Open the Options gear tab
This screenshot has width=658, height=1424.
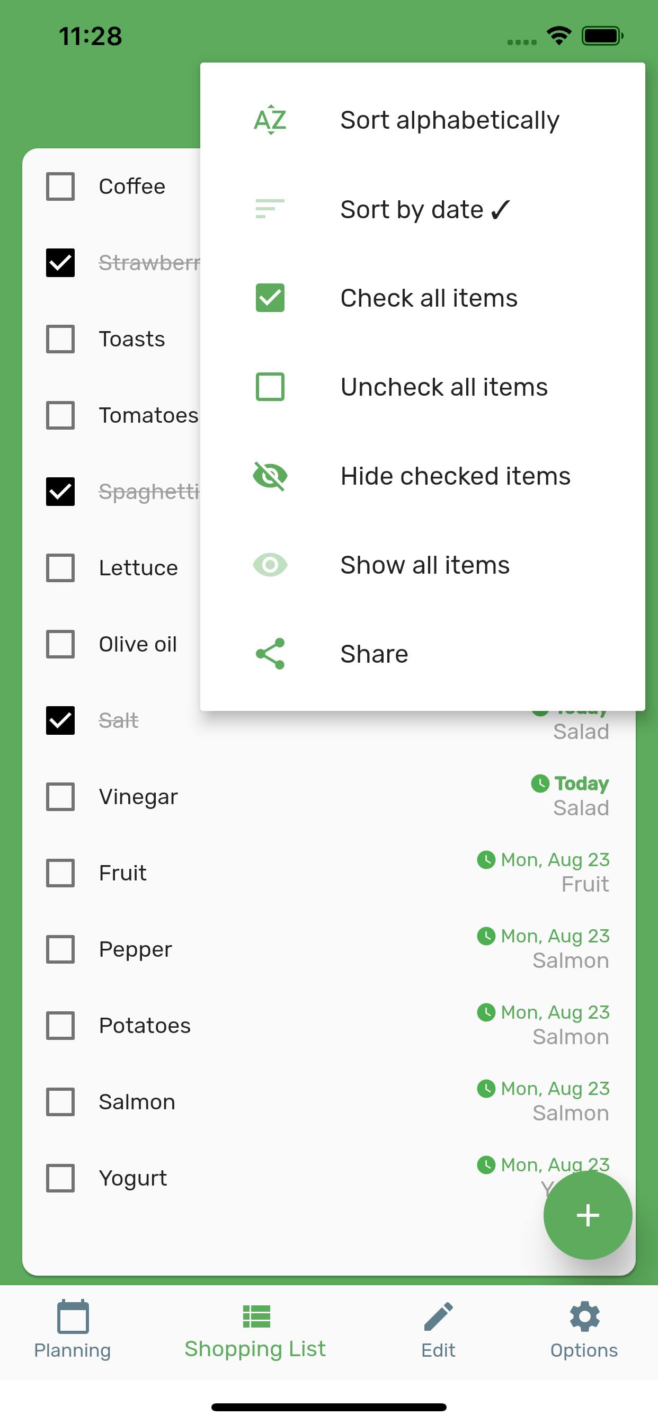[584, 1330]
